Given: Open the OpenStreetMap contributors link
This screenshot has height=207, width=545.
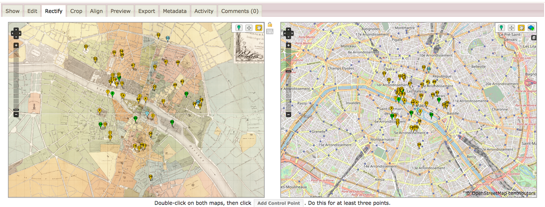Looking at the screenshot, I should [x=503, y=193].
